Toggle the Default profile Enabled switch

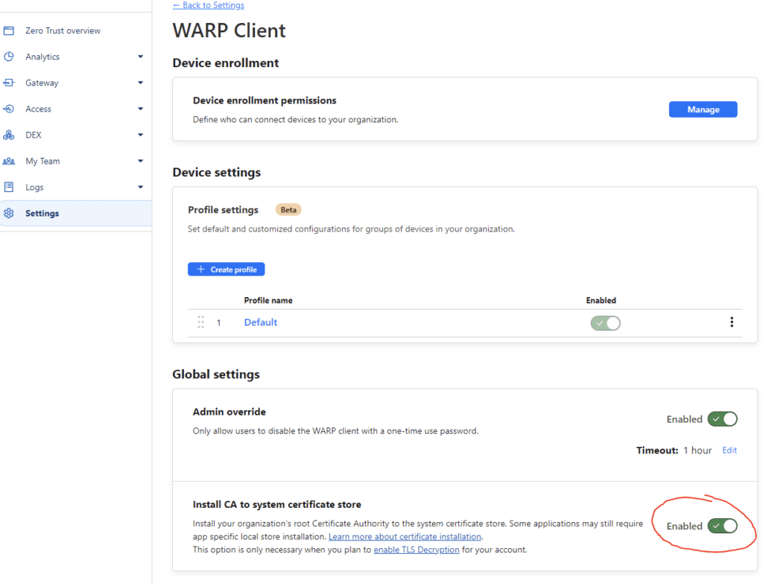(605, 323)
